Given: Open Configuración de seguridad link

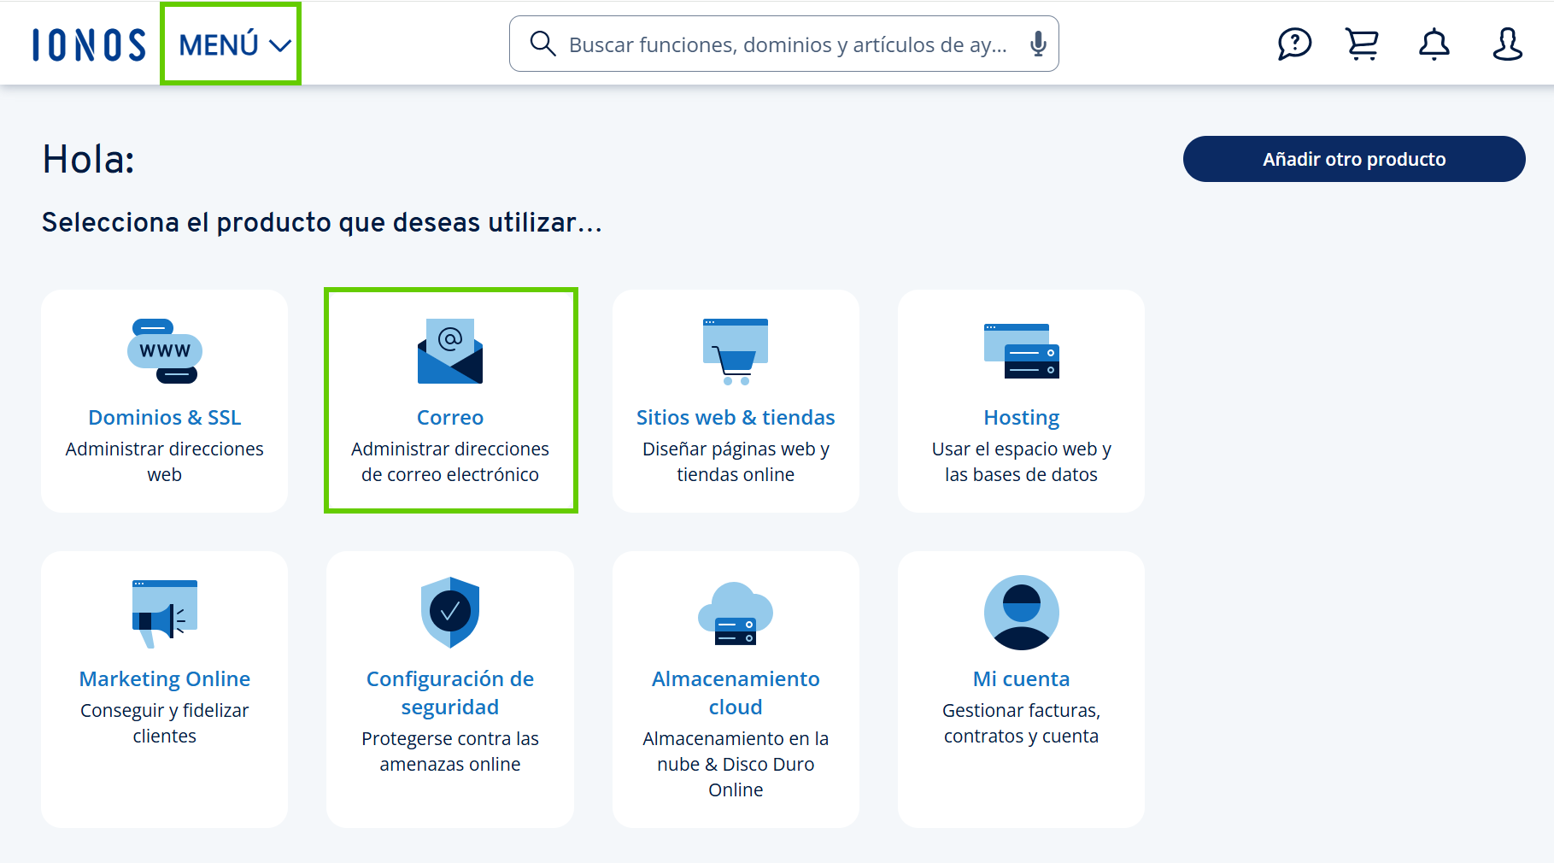Looking at the screenshot, I should (x=450, y=693).
